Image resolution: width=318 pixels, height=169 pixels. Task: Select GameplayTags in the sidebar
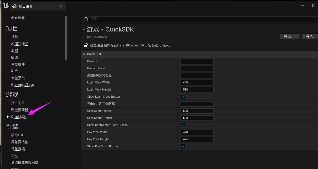[x=22, y=85]
